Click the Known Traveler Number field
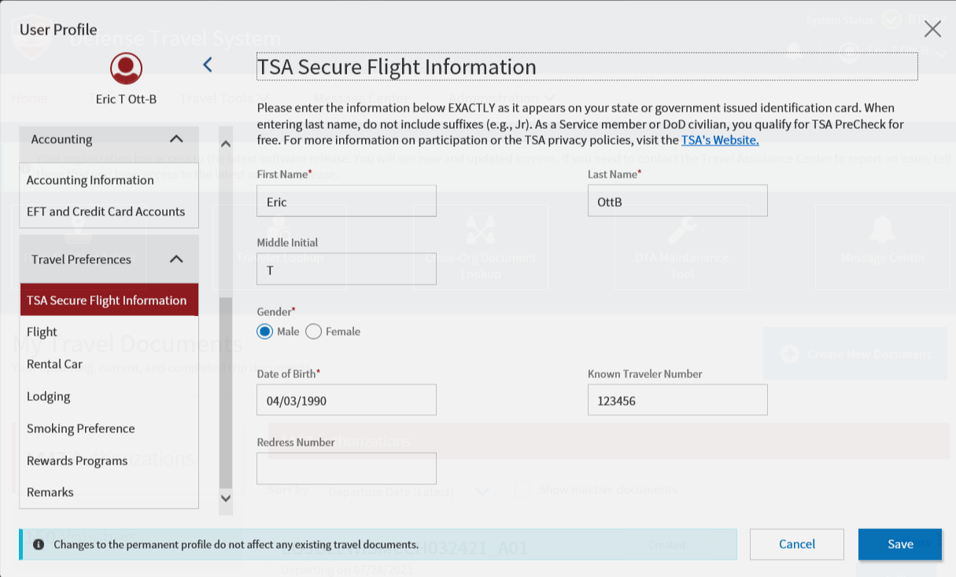This screenshot has width=956, height=577. pyautogui.click(x=677, y=400)
